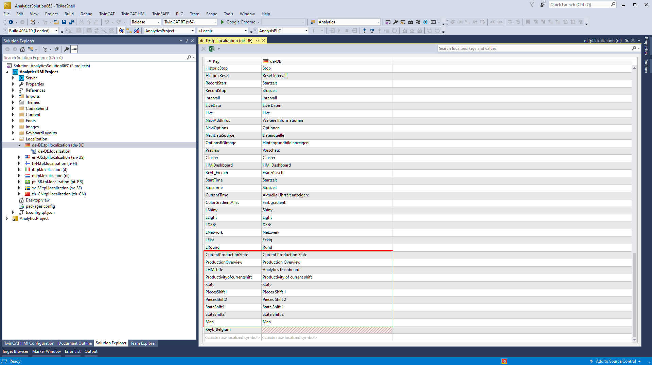The height and width of the screenshot is (365, 652).
Task: Click the New Project toolbar icon
Action: pos(33,22)
